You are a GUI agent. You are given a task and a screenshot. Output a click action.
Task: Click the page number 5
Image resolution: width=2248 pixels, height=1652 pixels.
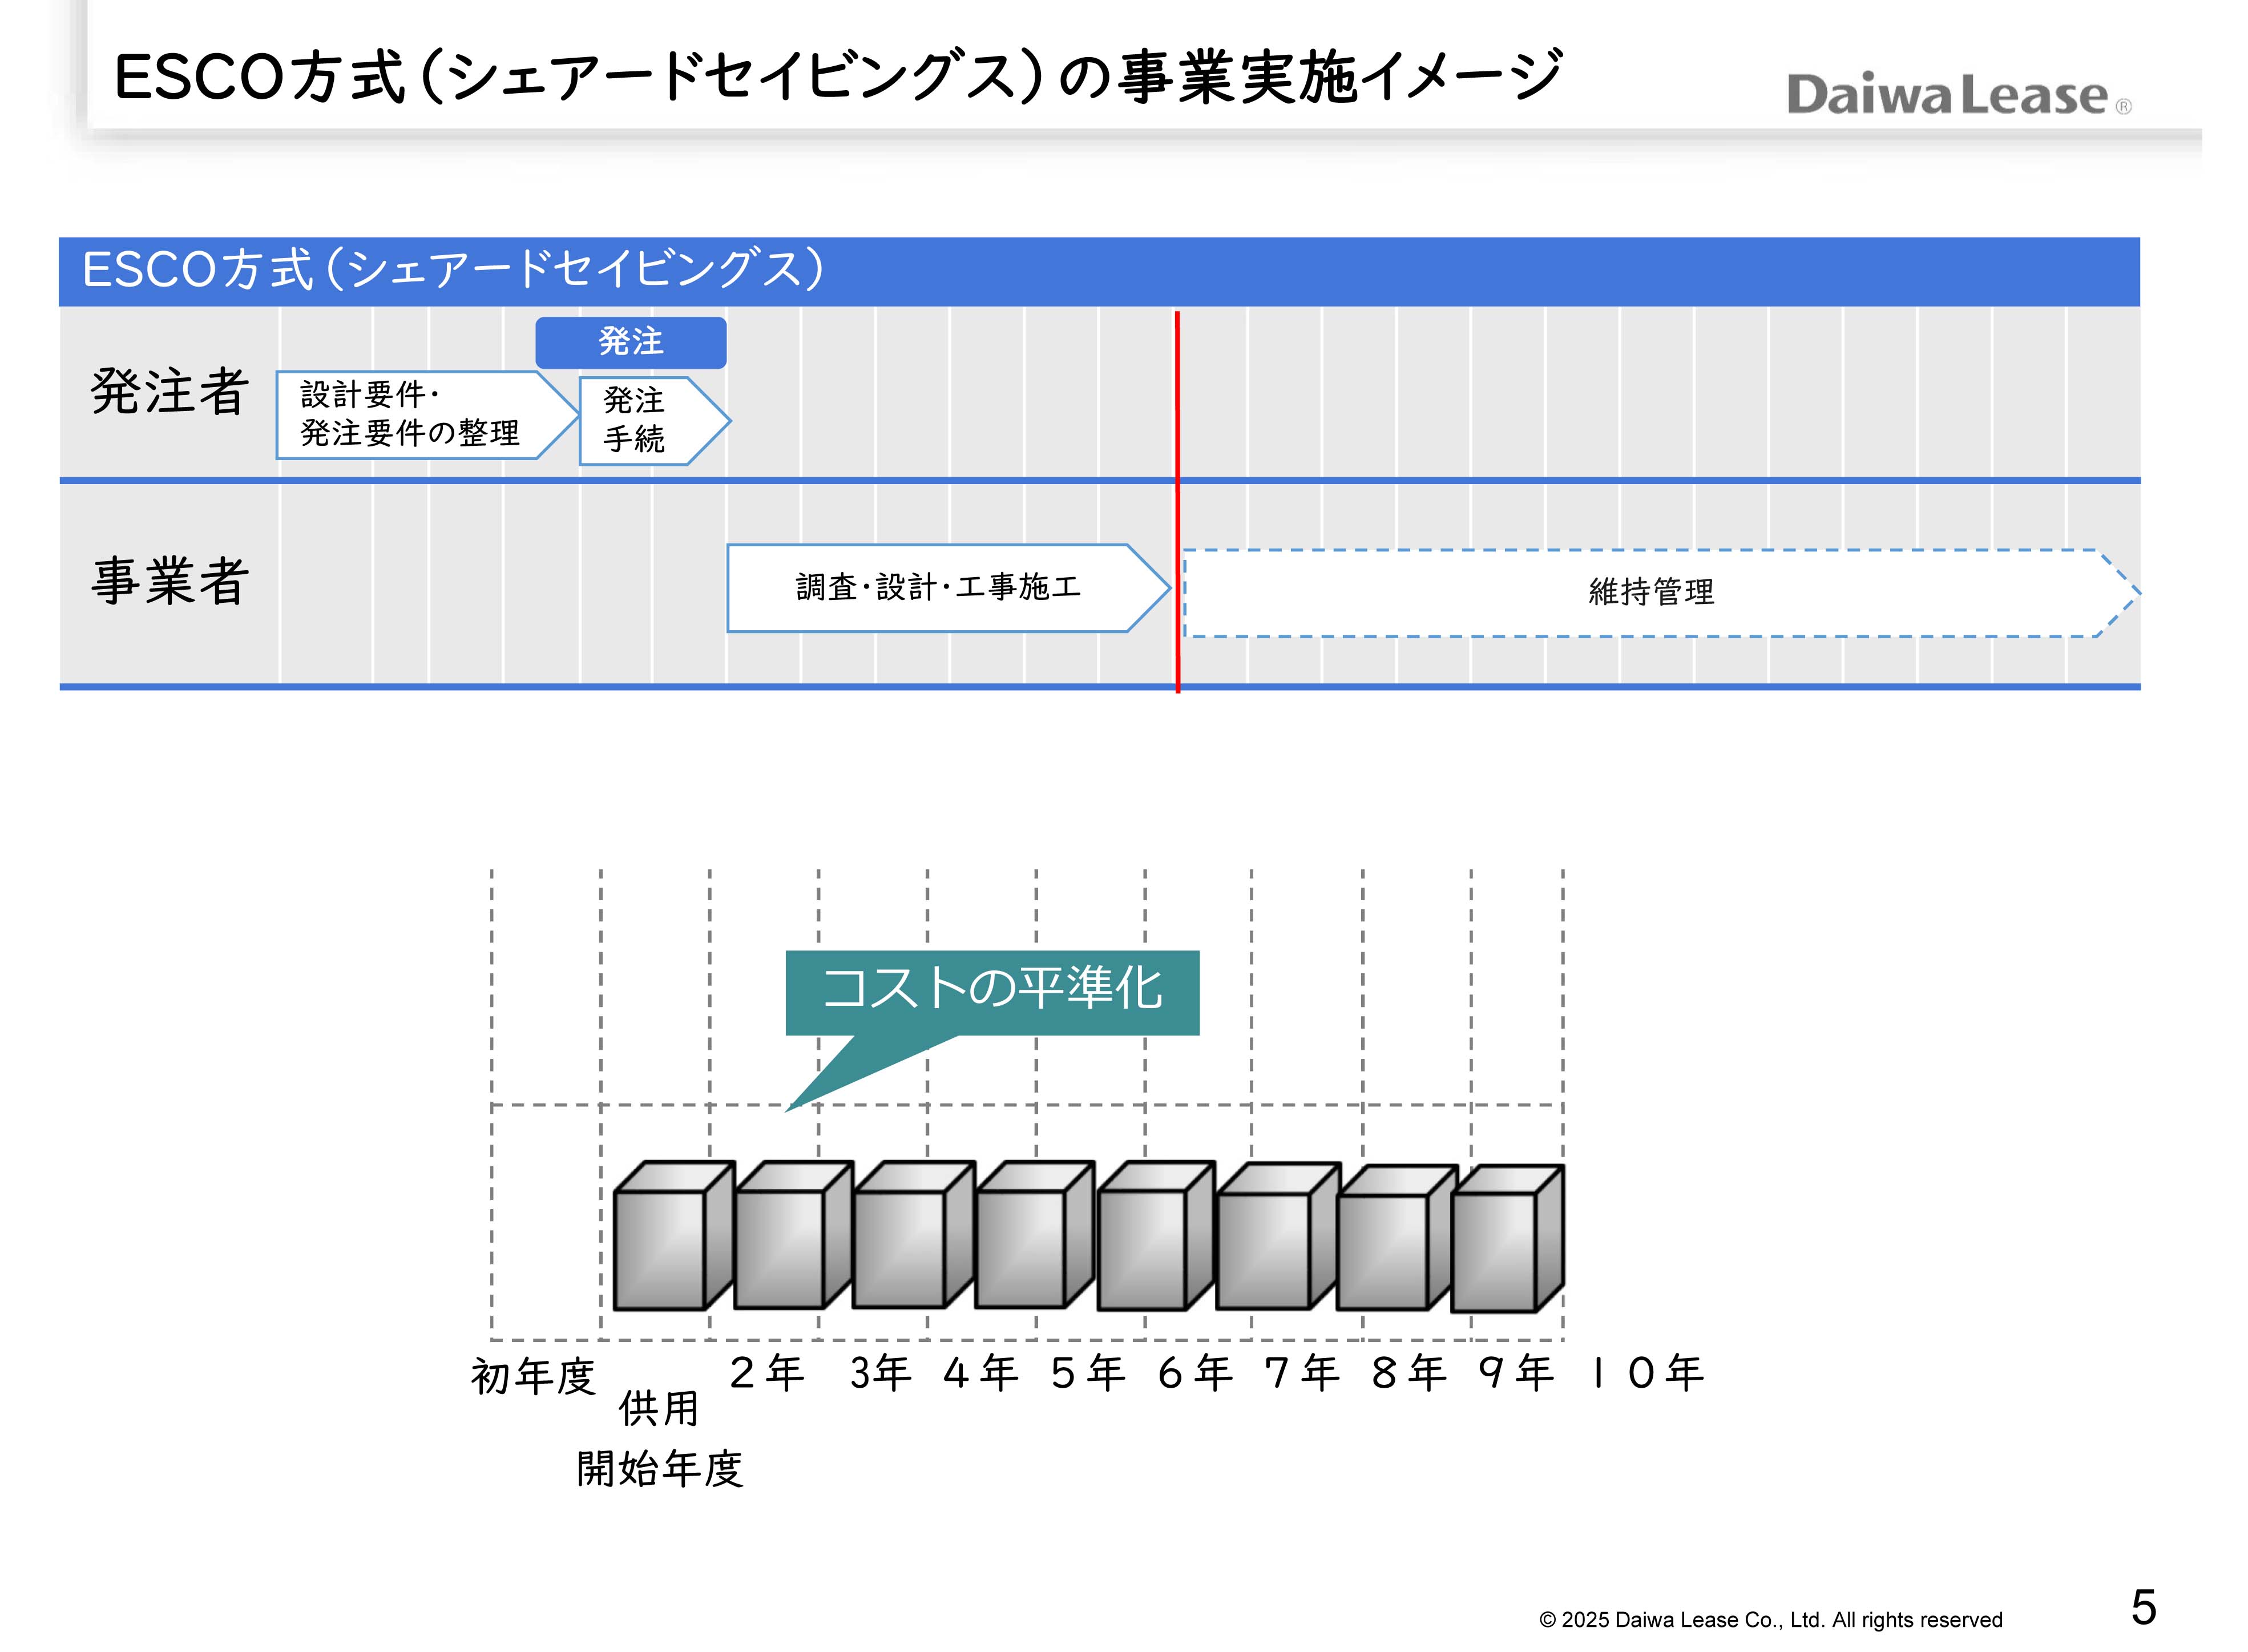click(2143, 1607)
